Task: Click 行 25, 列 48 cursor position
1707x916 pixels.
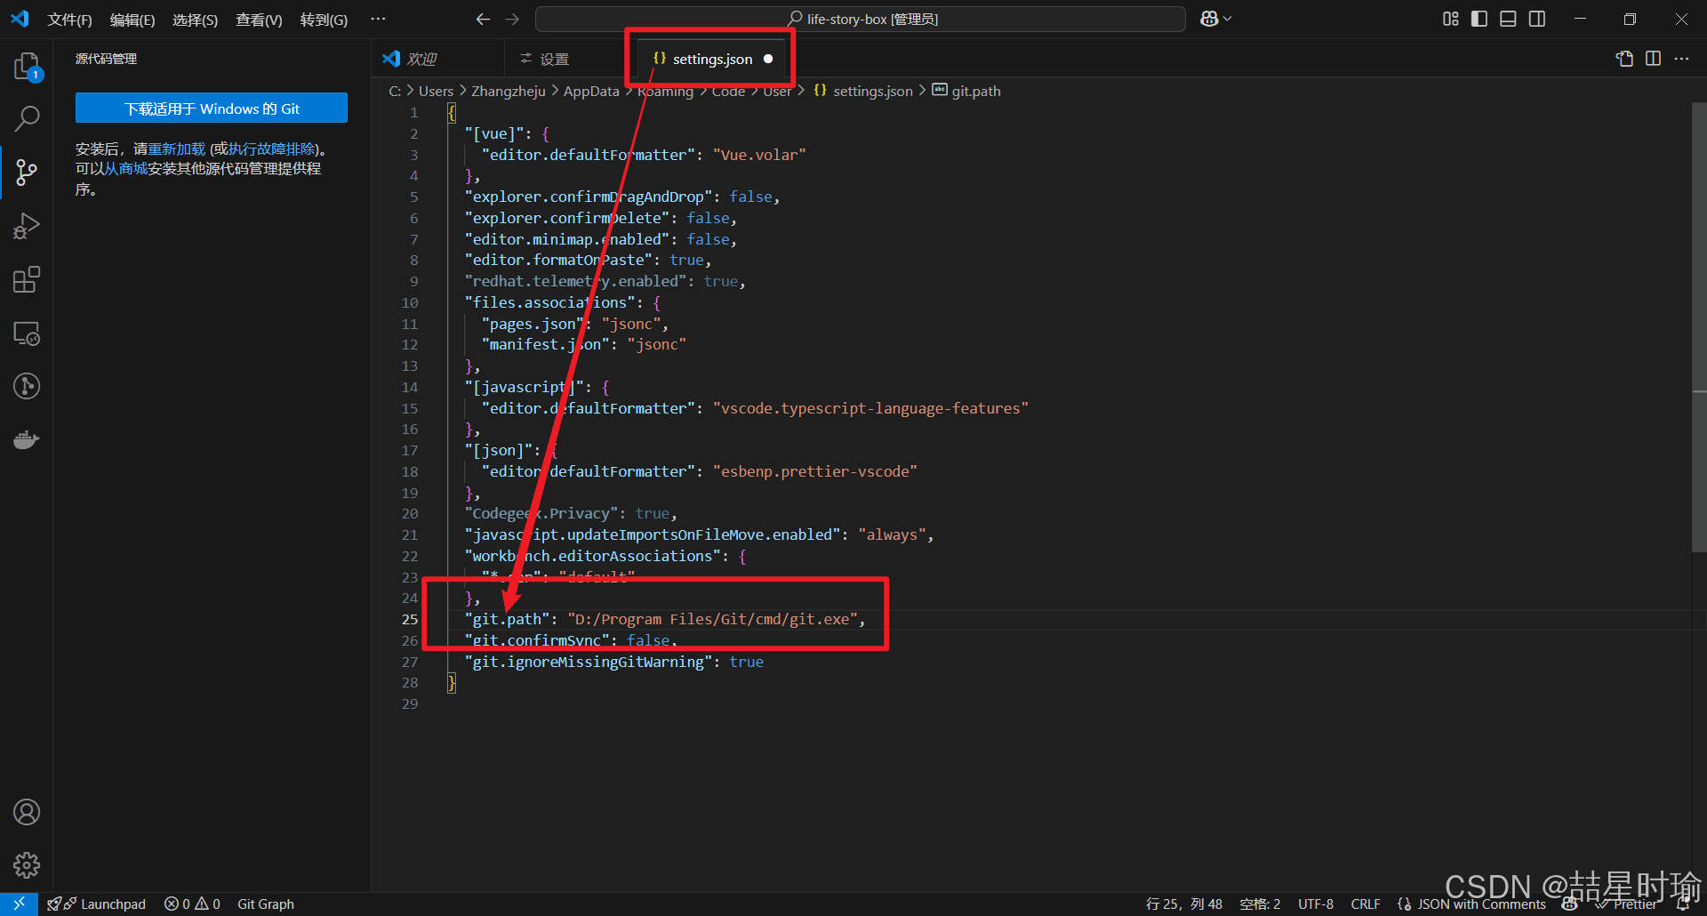Action: (x=1184, y=904)
